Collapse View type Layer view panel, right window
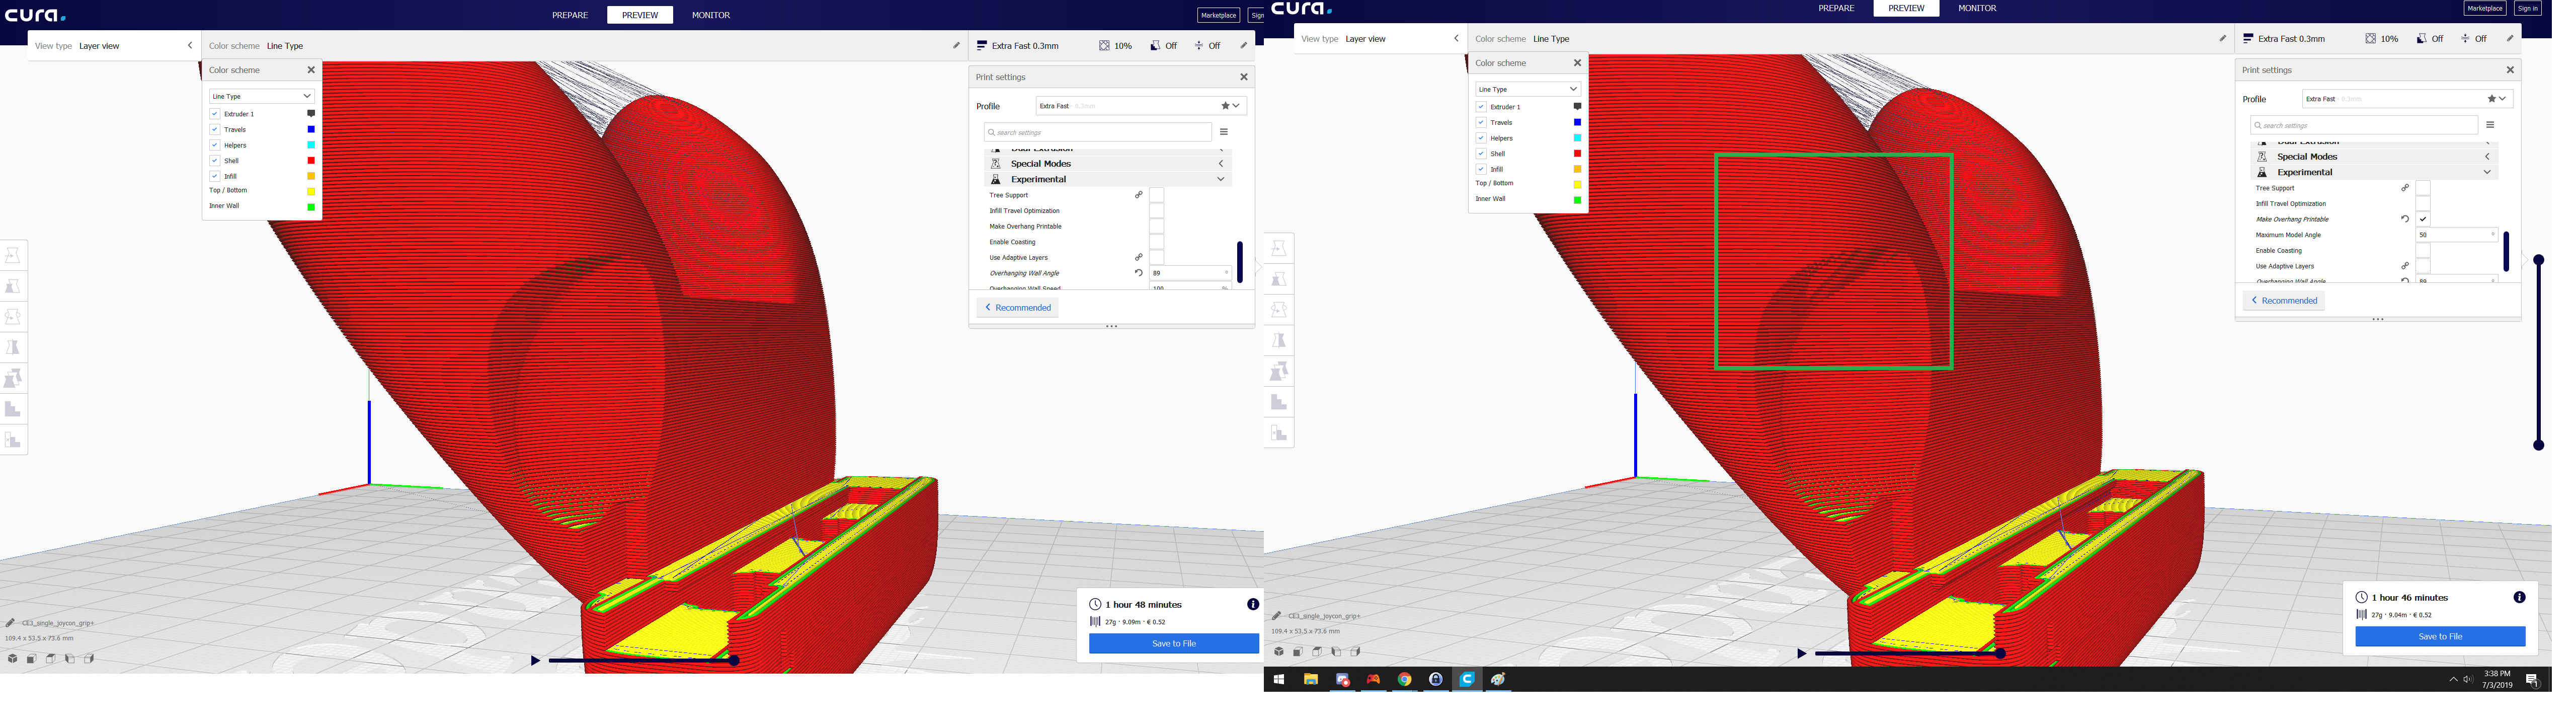The width and height of the screenshot is (2576, 725). click(1456, 38)
